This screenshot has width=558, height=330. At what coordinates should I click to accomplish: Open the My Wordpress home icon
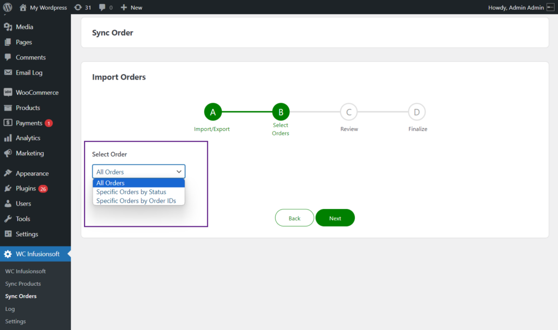click(x=23, y=7)
